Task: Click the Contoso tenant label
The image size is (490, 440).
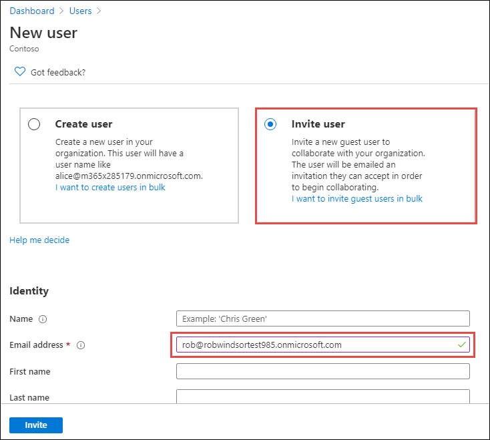Action: (x=24, y=49)
